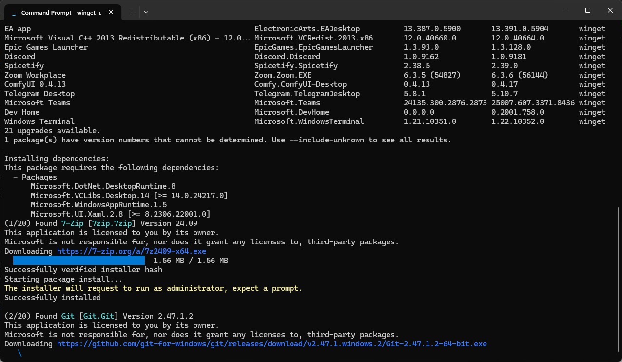The width and height of the screenshot is (622, 362).
Task: Click the available version "6.3.6 (56144)"
Action: click(520, 75)
